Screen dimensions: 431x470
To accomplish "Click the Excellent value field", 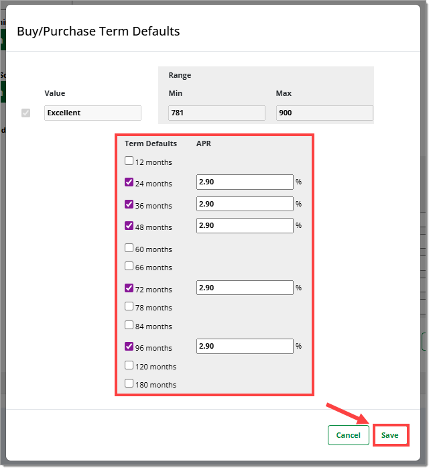I will [x=93, y=113].
